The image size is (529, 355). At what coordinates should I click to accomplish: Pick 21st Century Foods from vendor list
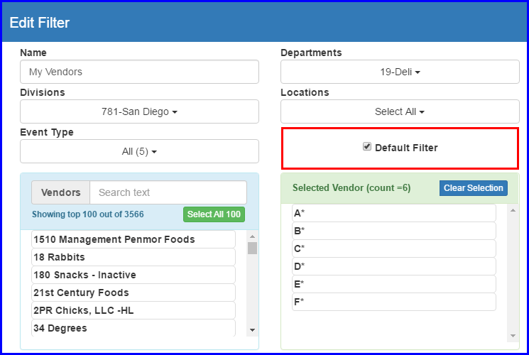pyautogui.click(x=133, y=293)
